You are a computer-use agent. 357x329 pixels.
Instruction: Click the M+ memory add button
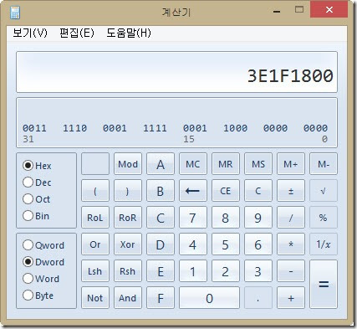(291, 164)
